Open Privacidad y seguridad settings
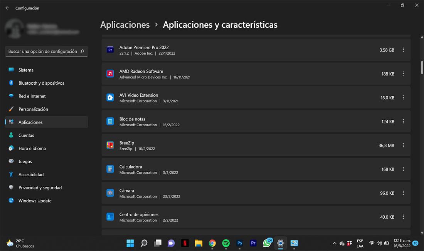 point(47,187)
